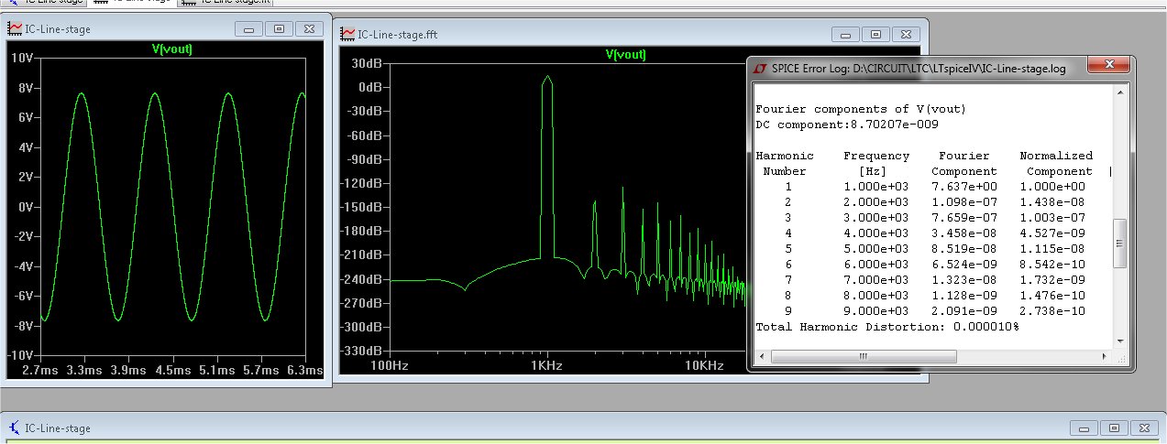Viewport: 1167px width, 444px height.
Task: Click the -120dB label on FFT vertical axis
Action: (361, 183)
